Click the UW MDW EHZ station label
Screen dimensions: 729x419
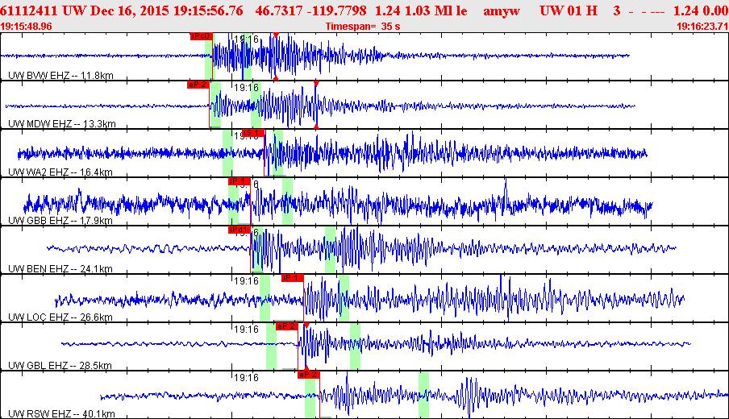pos(62,124)
